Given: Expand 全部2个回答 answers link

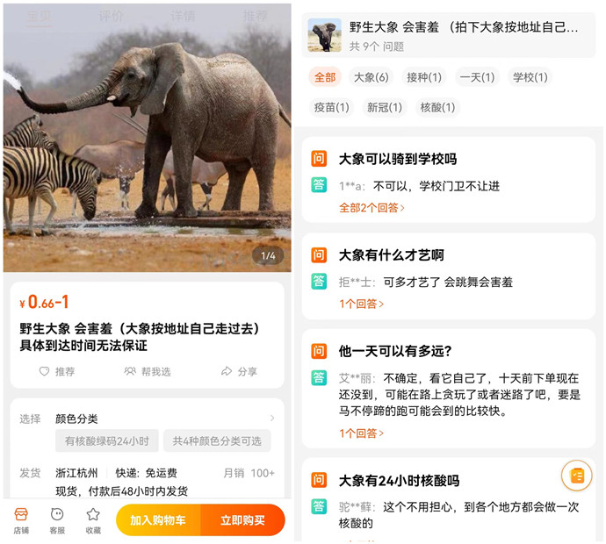Looking at the screenshot, I should tap(372, 208).
